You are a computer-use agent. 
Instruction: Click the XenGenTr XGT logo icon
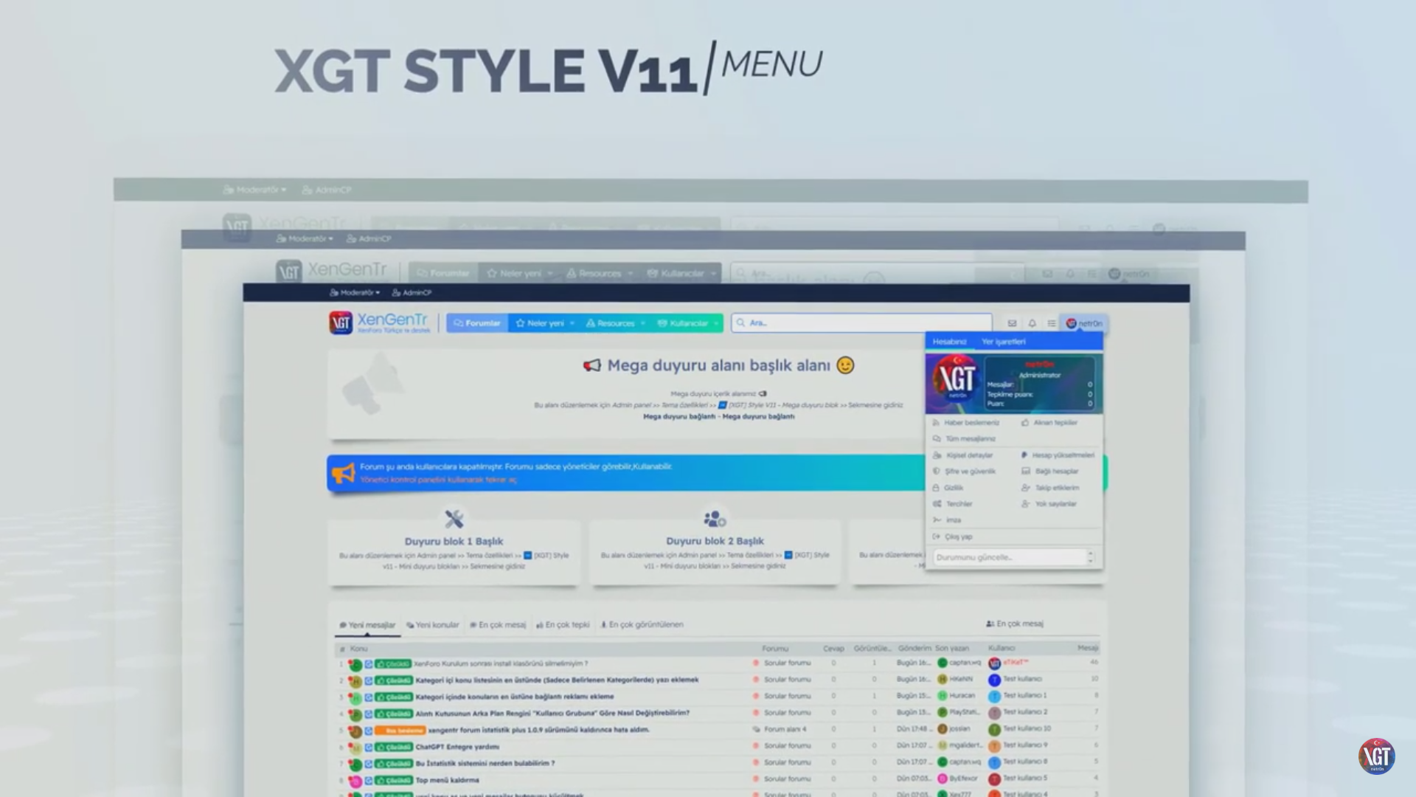pyautogui.click(x=341, y=322)
